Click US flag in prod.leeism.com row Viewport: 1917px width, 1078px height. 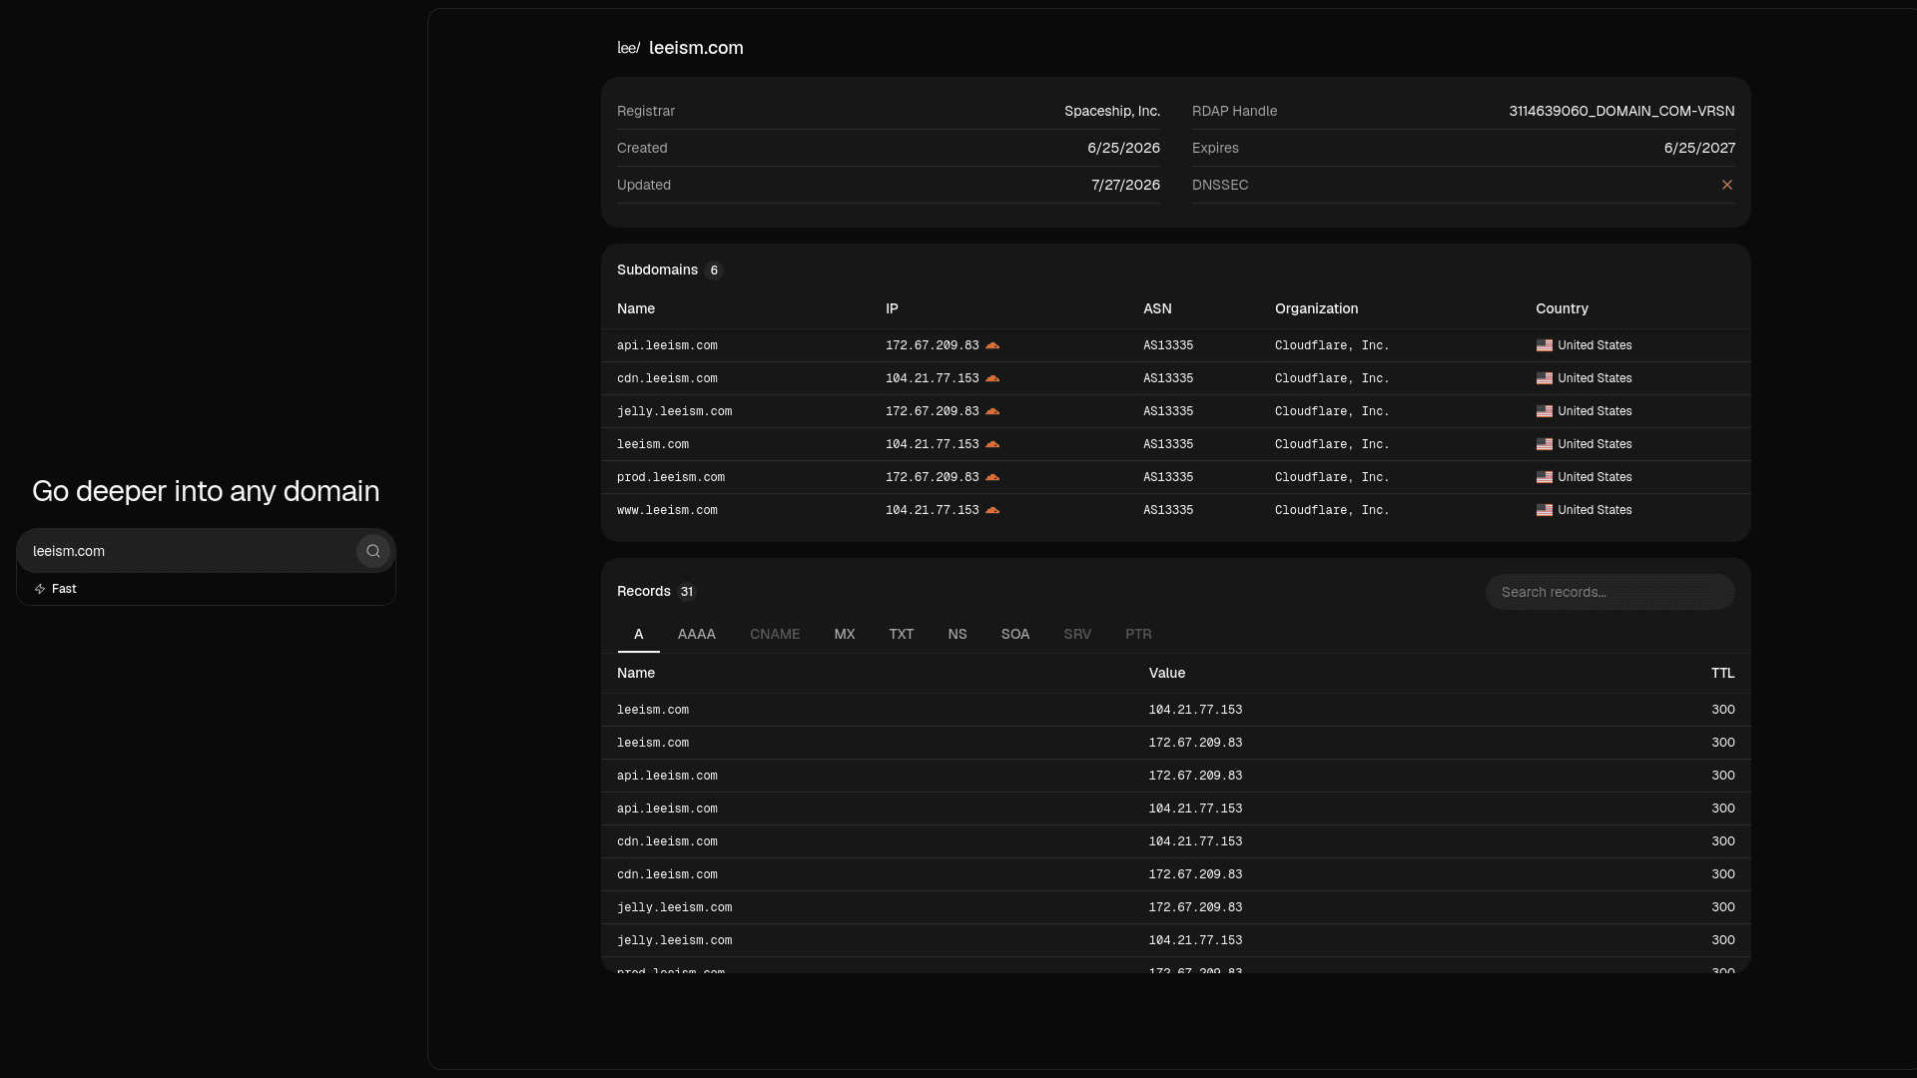click(1545, 477)
